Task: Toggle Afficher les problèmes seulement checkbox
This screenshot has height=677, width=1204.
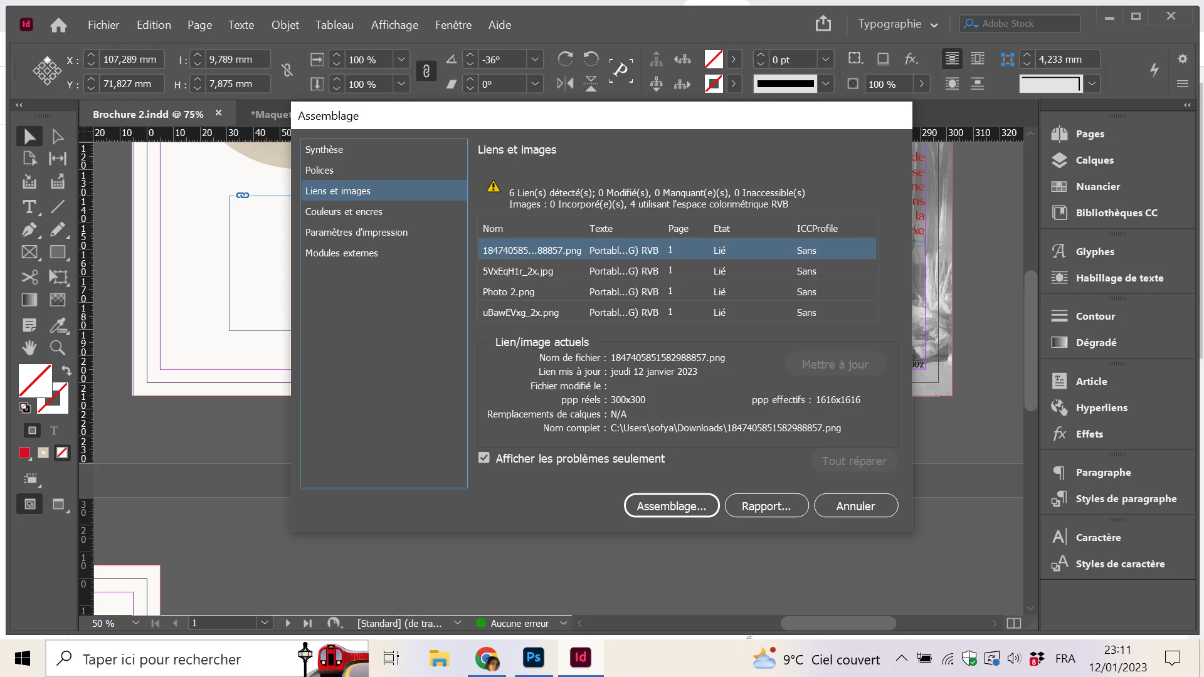Action: point(484,458)
